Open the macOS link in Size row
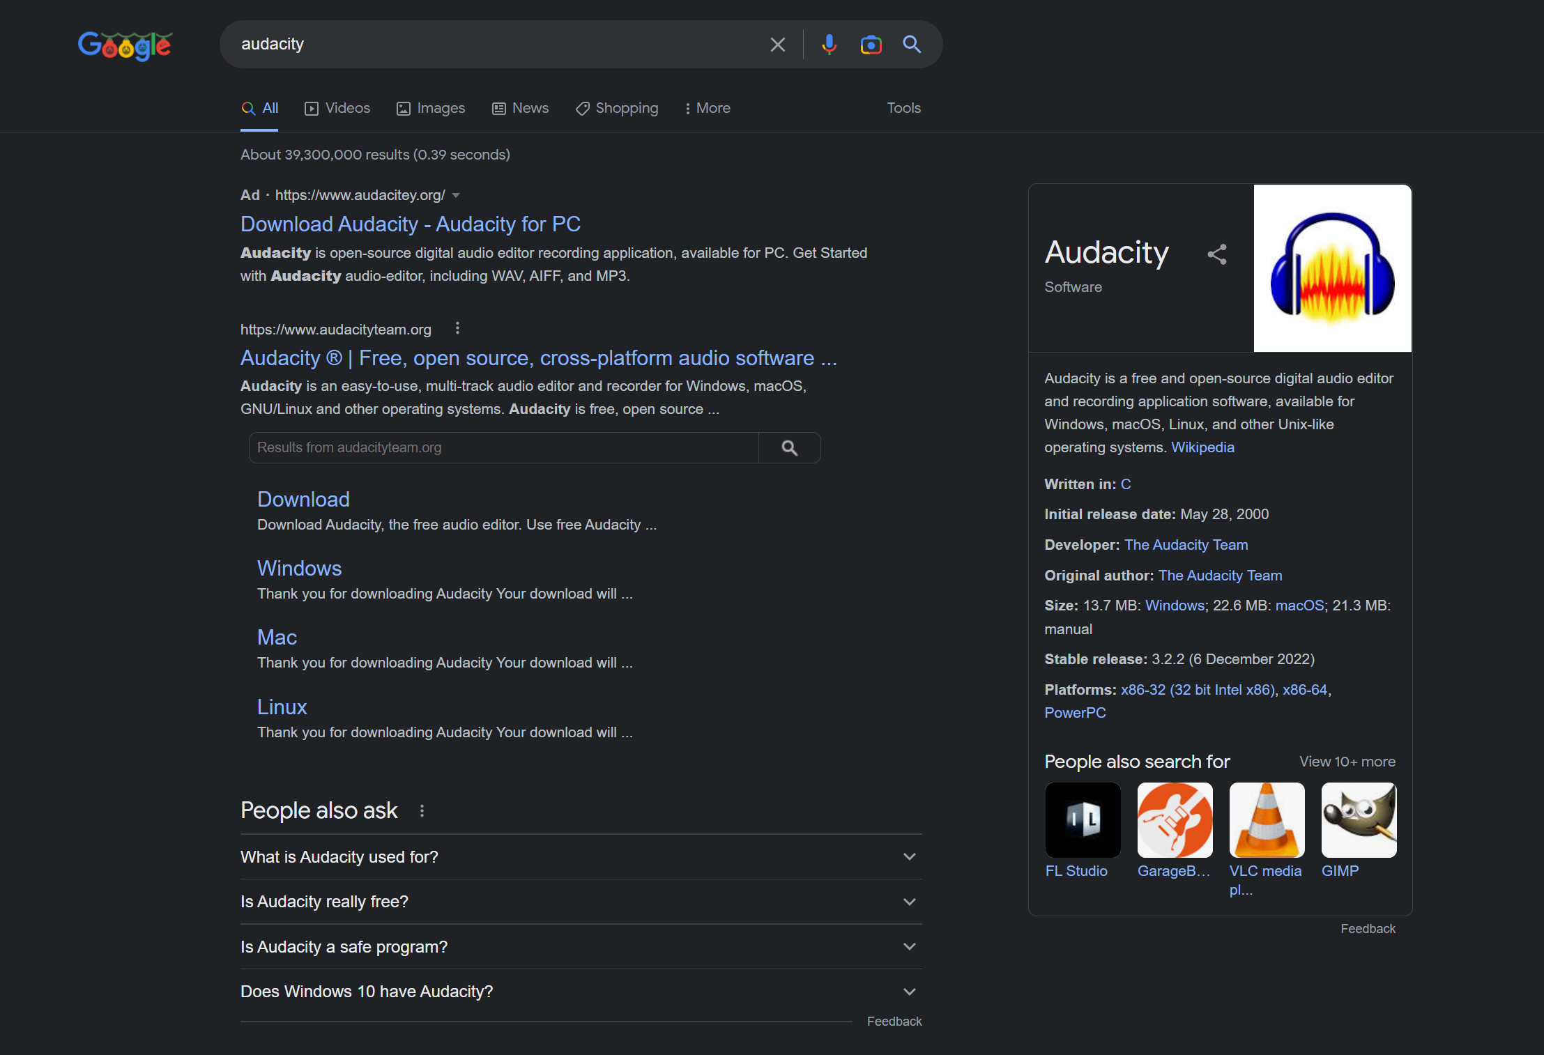The height and width of the screenshot is (1055, 1544). pos(1299,606)
